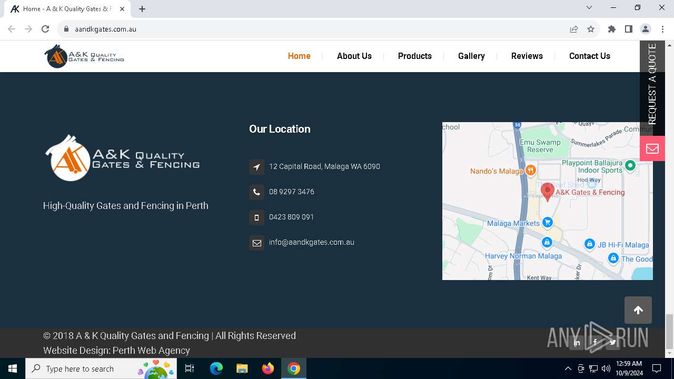Click Perth Web Agency credit link
Image resolution: width=674 pixels, height=379 pixels.
(151, 350)
